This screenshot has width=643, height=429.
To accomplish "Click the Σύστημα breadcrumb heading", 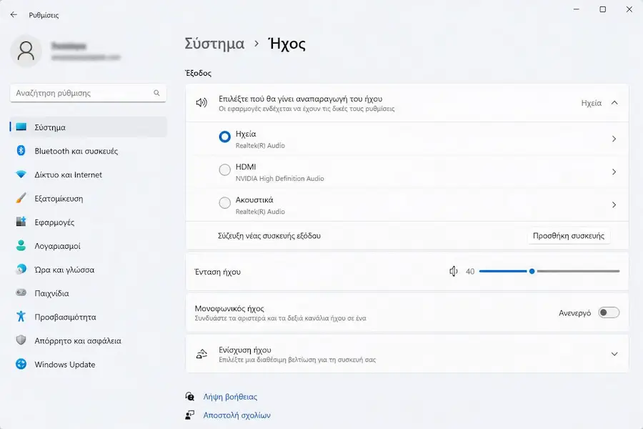I will (x=214, y=44).
